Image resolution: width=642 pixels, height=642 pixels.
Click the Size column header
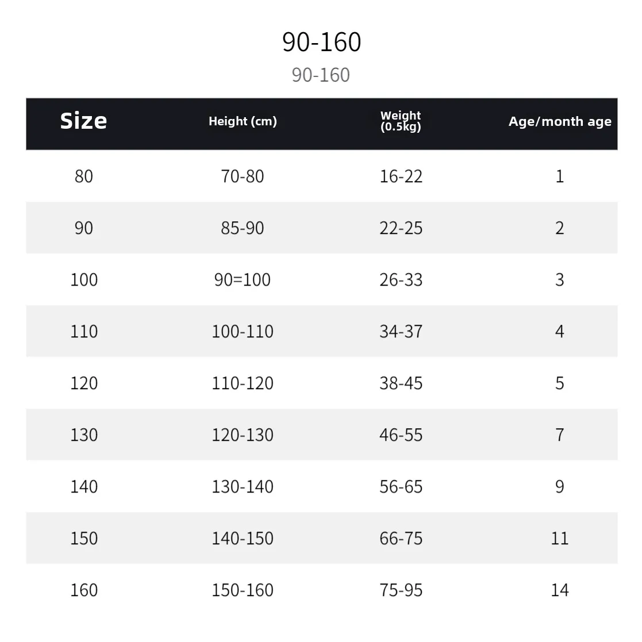(x=83, y=121)
